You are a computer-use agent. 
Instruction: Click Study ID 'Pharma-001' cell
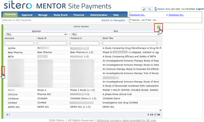tap(44, 94)
